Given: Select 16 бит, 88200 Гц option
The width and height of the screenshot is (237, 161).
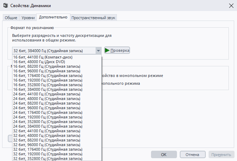Looking at the screenshot, I should pos(57,66).
